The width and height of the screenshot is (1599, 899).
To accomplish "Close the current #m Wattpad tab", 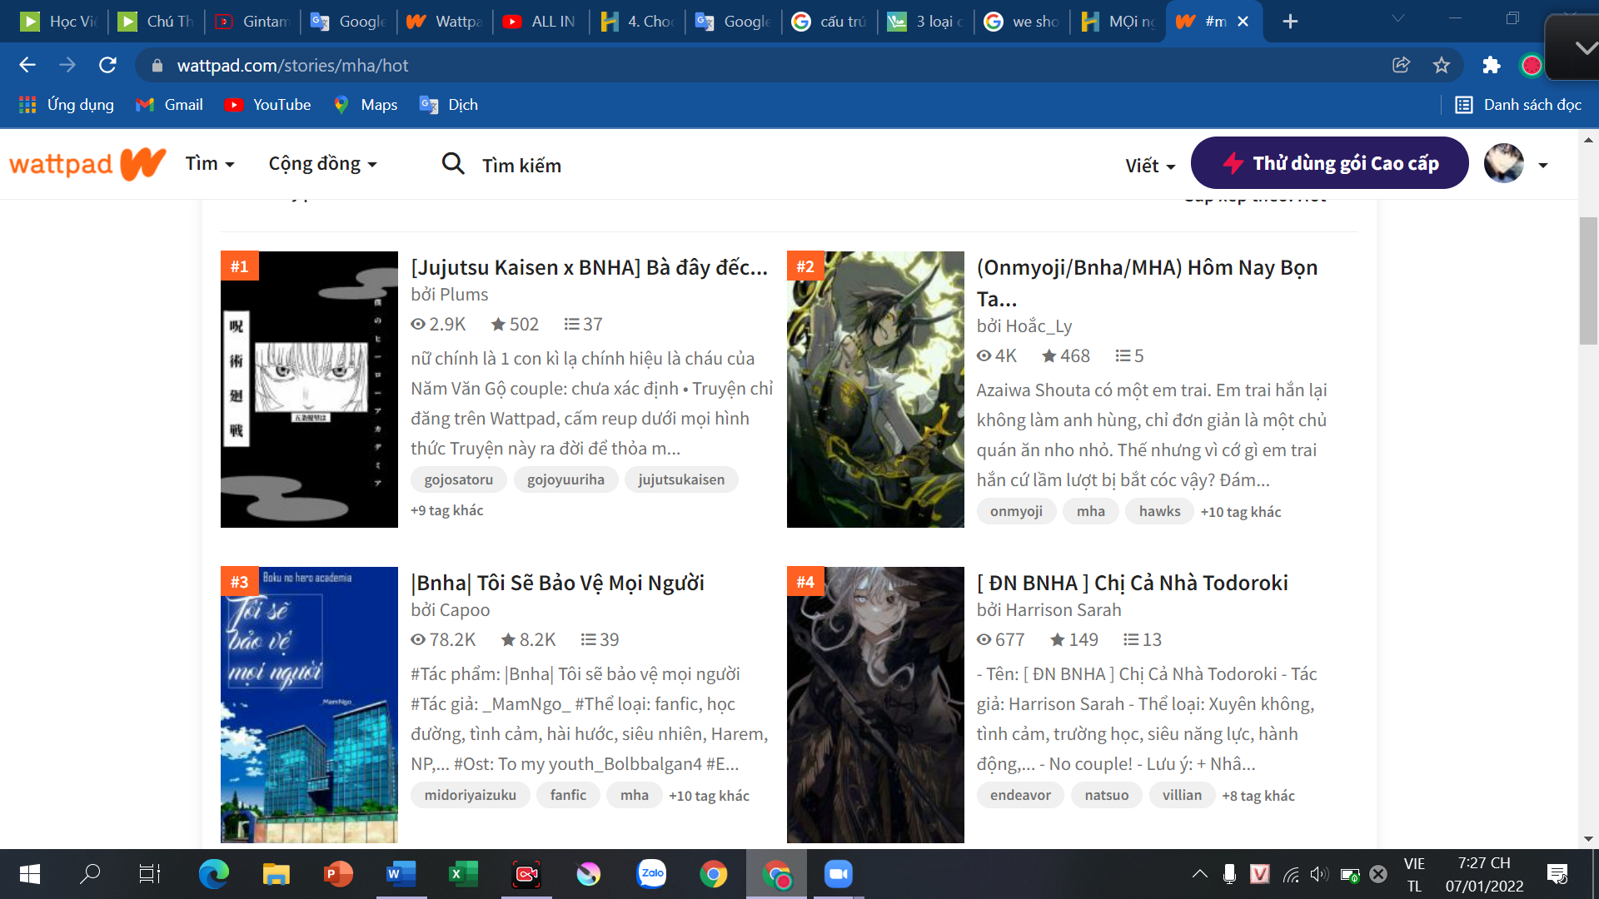I will pyautogui.click(x=1243, y=22).
